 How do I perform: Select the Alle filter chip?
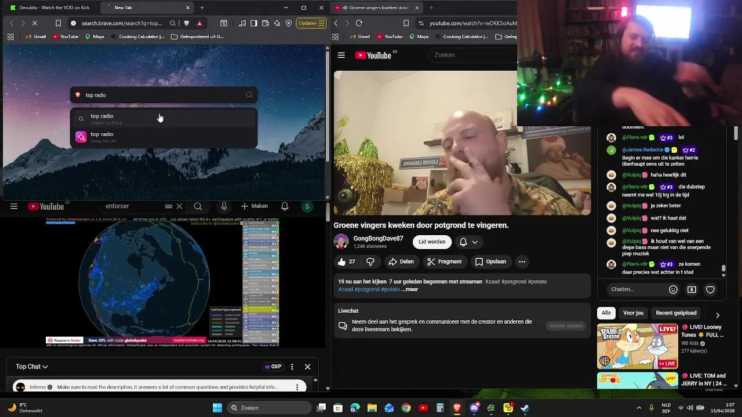(x=606, y=313)
